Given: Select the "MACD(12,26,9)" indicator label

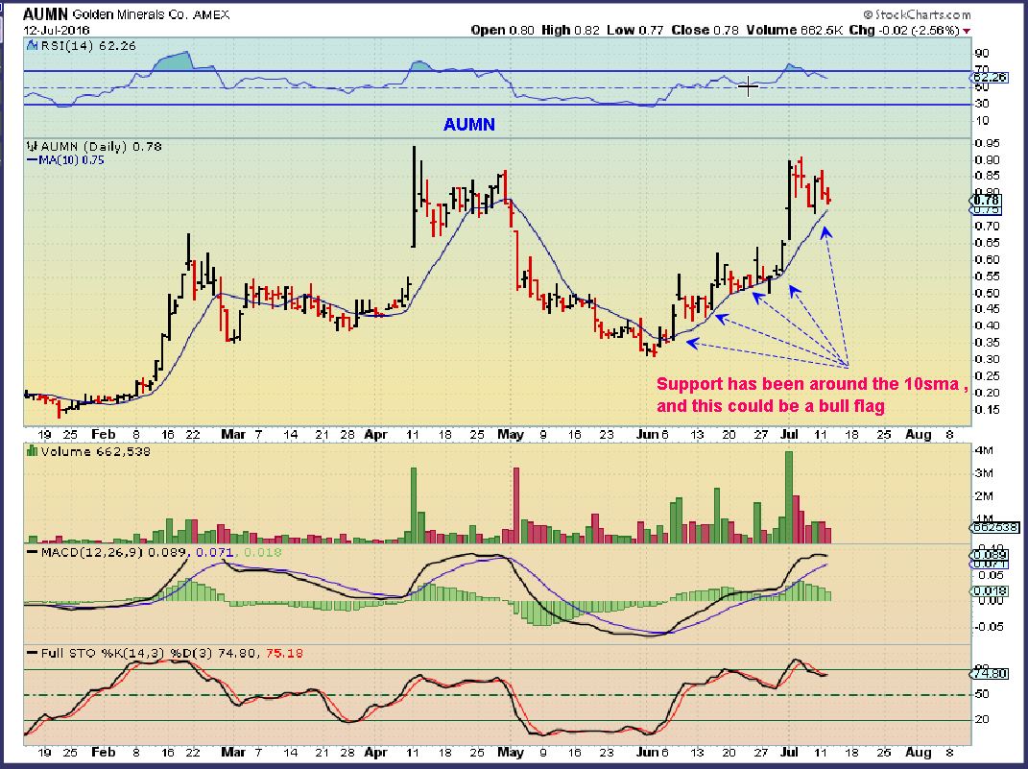Looking at the screenshot, I should click(x=92, y=553).
